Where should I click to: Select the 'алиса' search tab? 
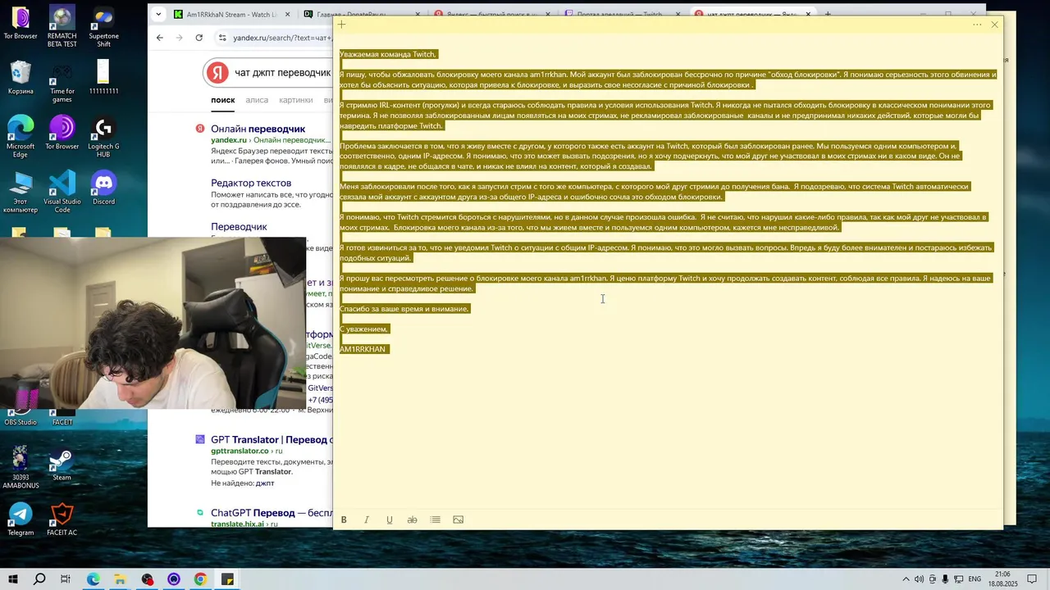coord(257,100)
